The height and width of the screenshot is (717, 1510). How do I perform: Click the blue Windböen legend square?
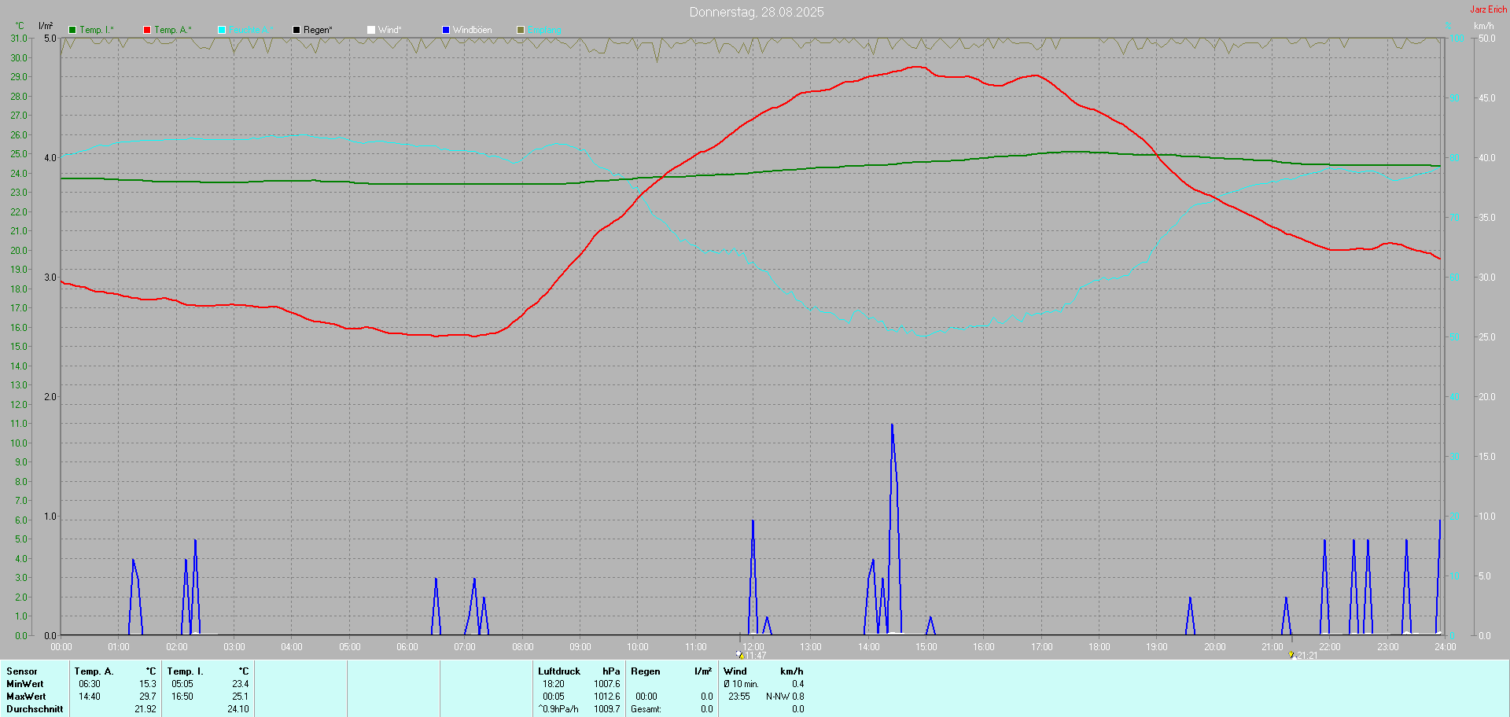[446, 30]
